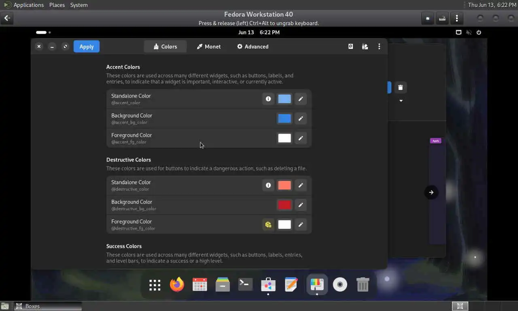
Task: Click the Destructive Colors heading
Action: [x=129, y=160]
